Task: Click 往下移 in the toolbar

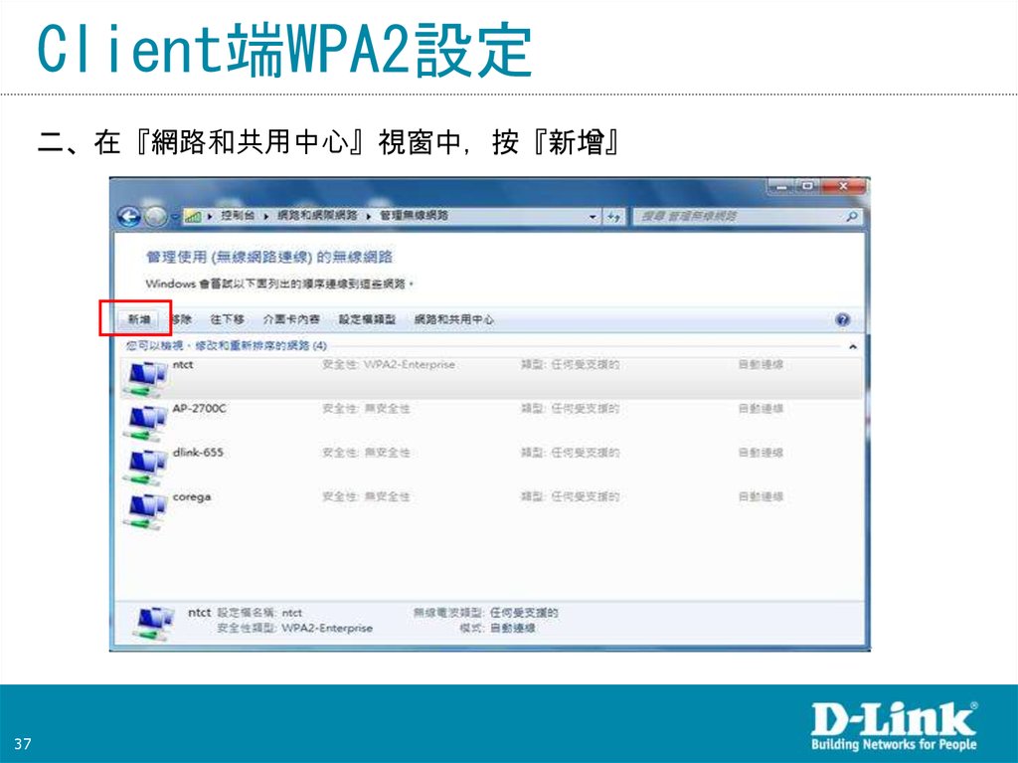Action: tap(228, 319)
